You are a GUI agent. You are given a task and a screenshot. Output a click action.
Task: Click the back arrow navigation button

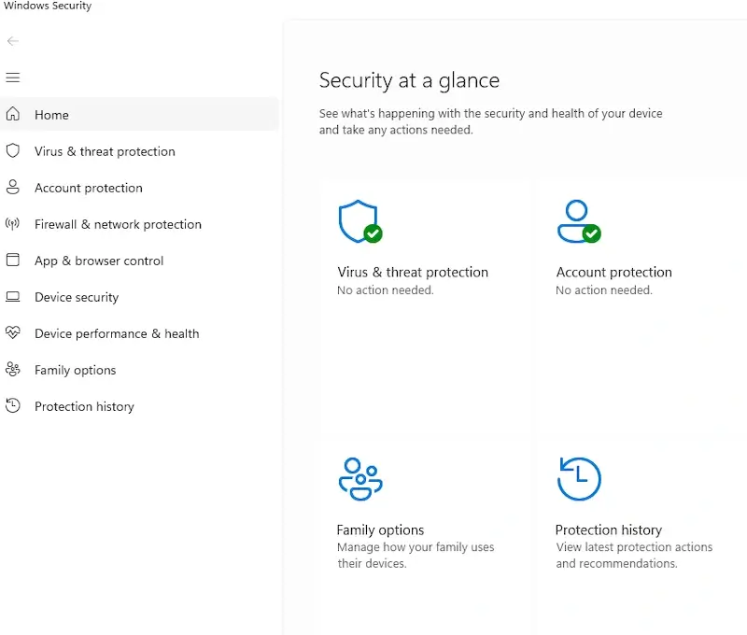coord(13,41)
